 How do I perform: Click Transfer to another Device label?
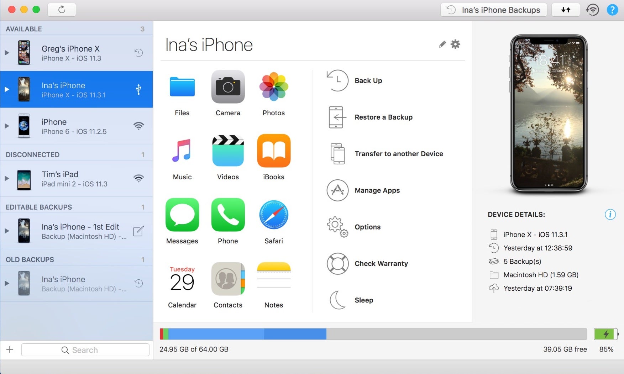399,154
